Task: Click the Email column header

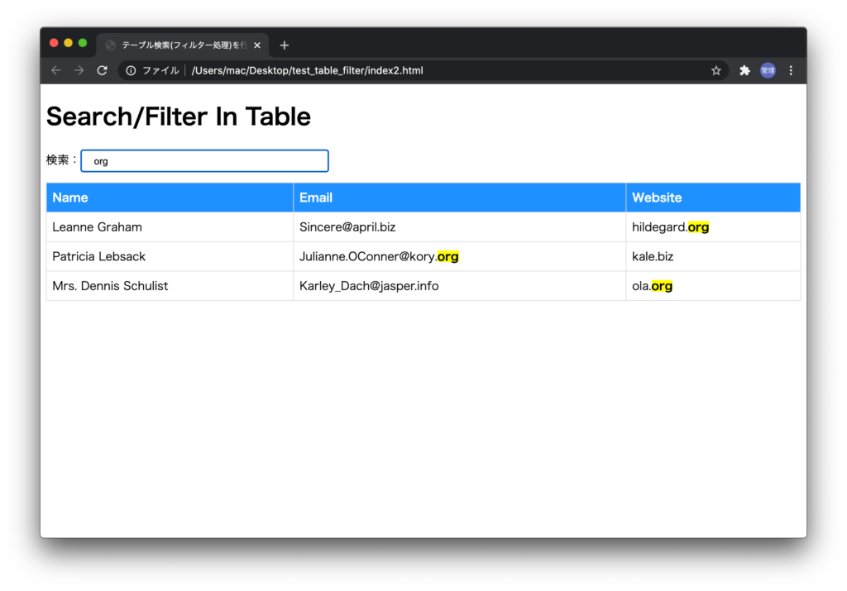Action: coord(460,198)
